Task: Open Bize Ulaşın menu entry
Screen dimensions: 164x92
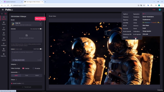Action: click(x=146, y=25)
